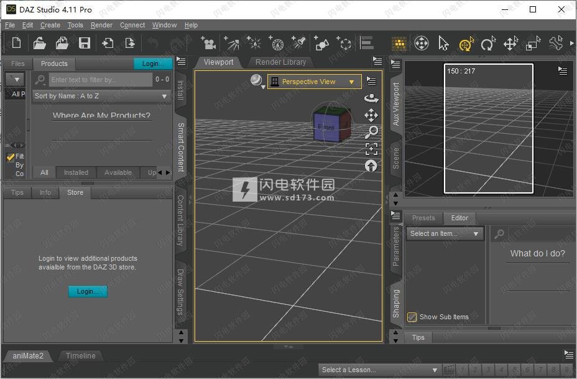The image size is (577, 379).
Task: Open the Select a Lesson dropdown
Action: click(379, 370)
